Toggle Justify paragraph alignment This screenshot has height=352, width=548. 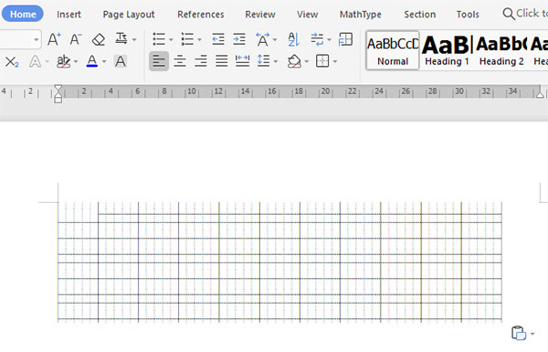pyautogui.click(x=222, y=61)
